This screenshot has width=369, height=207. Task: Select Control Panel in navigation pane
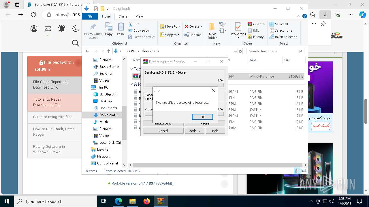104,163
